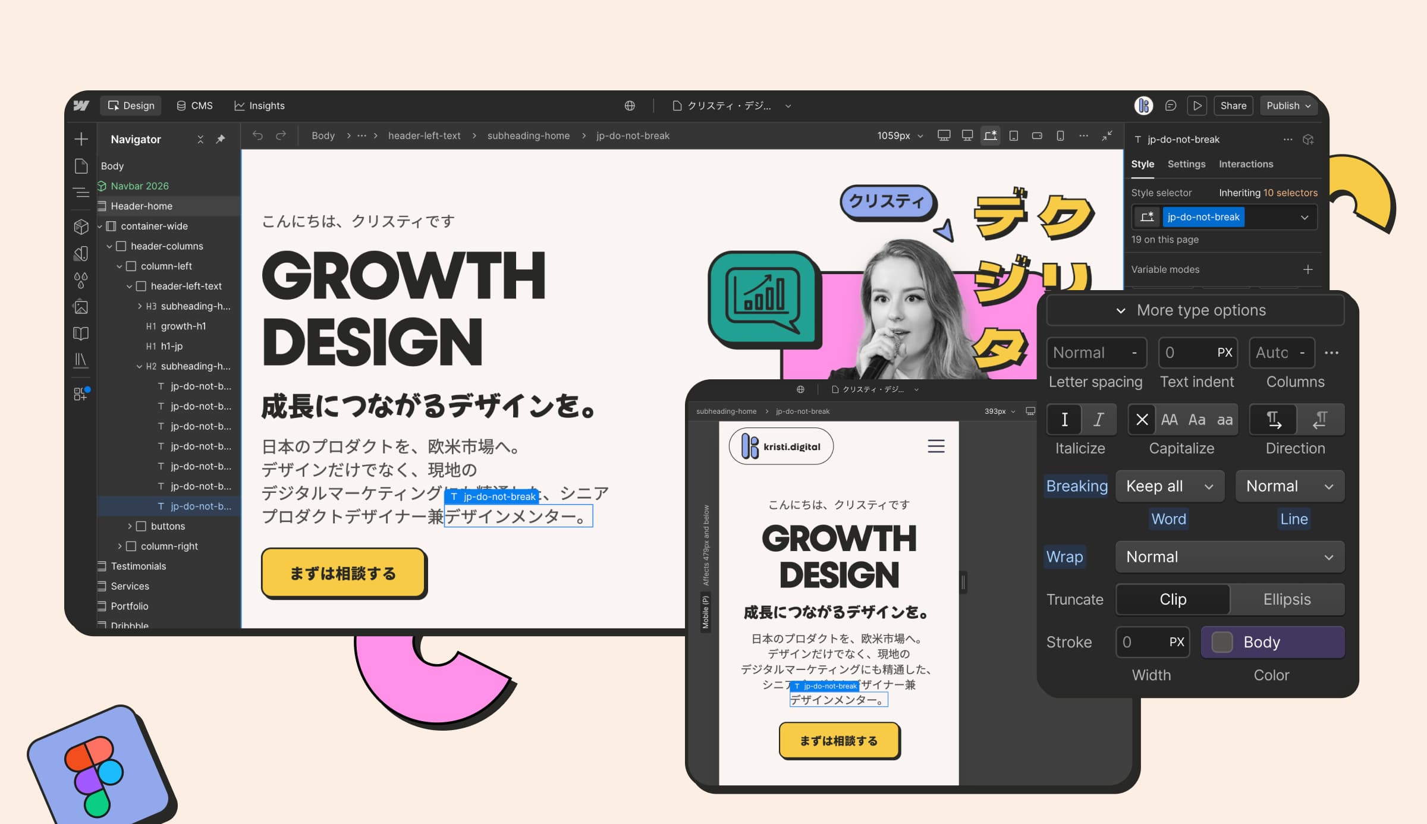Choose left-to-right text direction
Image resolution: width=1427 pixels, height=824 pixels.
pyautogui.click(x=1273, y=420)
